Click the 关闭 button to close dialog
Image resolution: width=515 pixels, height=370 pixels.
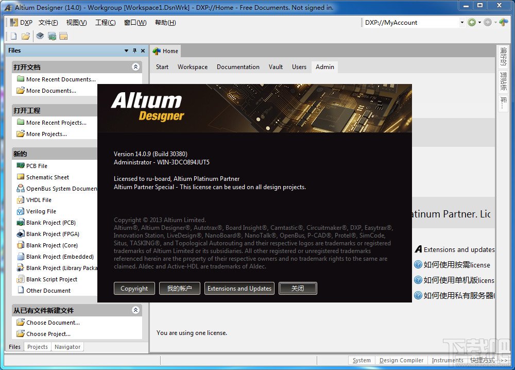(298, 289)
